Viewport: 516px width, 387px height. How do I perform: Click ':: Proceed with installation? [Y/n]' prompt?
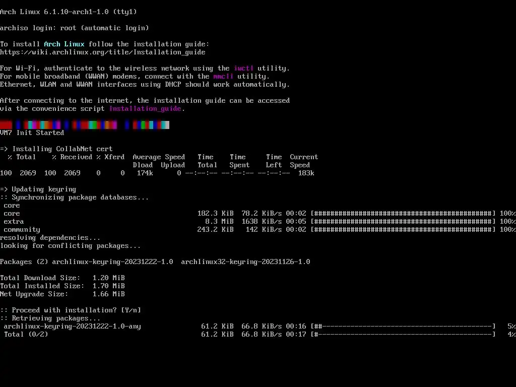[71, 310]
